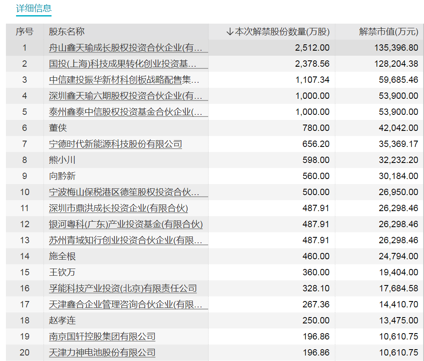The height and width of the screenshot is (361, 424).
Task: Click share count 1,107.34
Action: point(313,80)
